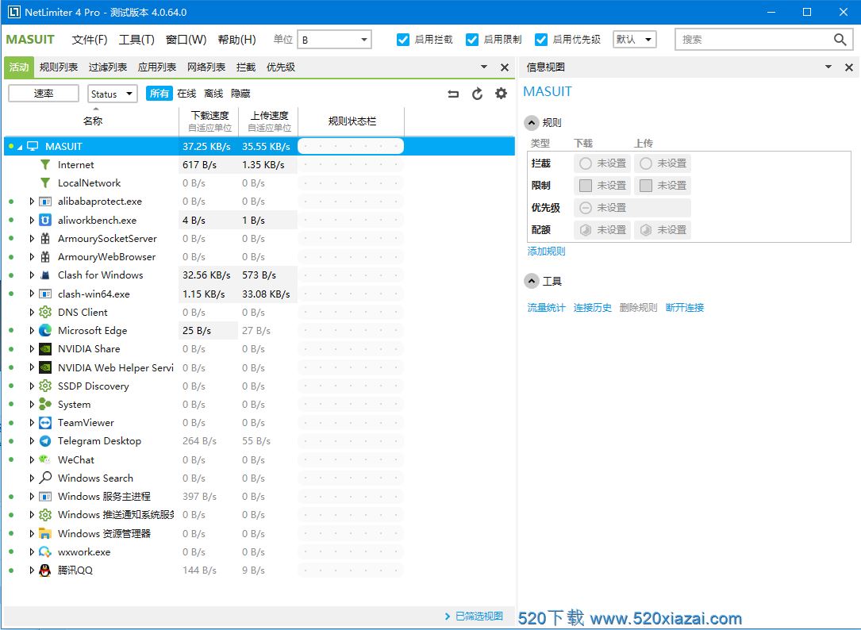This screenshot has width=861, height=630.
Task: Toggle the 启用限制 checkbox
Action: [471, 40]
